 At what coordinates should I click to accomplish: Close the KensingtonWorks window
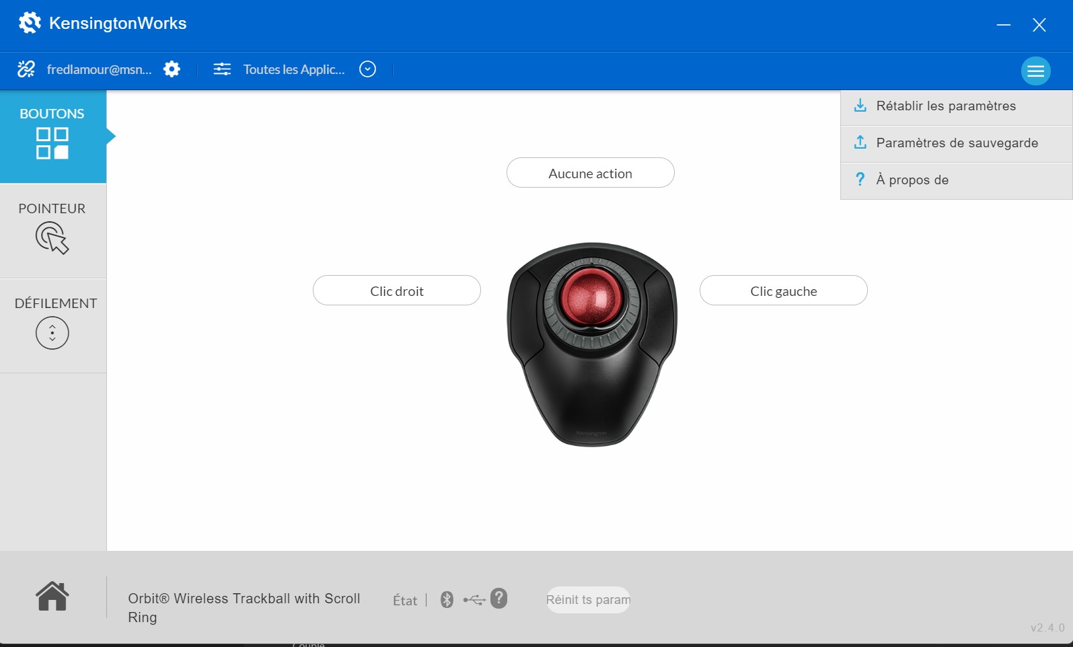(x=1039, y=25)
